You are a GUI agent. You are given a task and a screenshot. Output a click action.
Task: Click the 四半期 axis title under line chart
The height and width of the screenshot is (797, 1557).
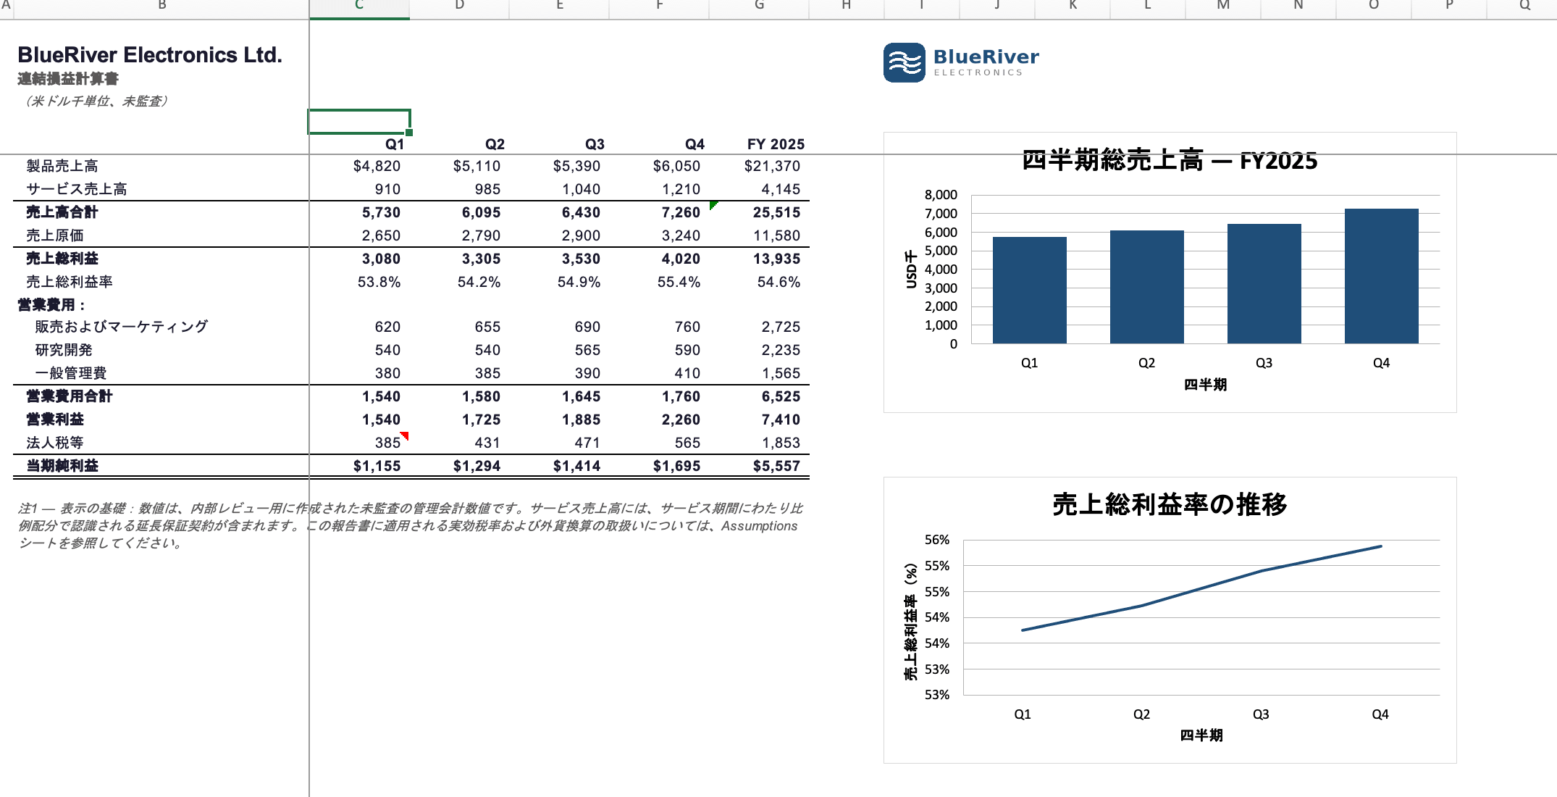(1201, 735)
